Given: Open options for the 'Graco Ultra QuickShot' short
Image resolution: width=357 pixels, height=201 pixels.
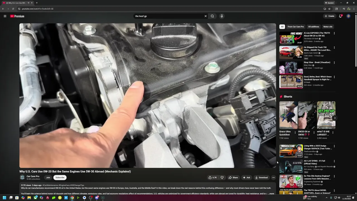Looking at the screenshot, I should pos(295,133).
